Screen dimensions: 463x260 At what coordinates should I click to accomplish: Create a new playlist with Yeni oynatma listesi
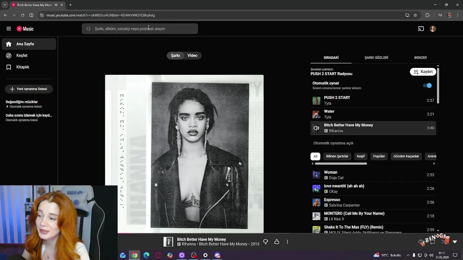coord(29,89)
